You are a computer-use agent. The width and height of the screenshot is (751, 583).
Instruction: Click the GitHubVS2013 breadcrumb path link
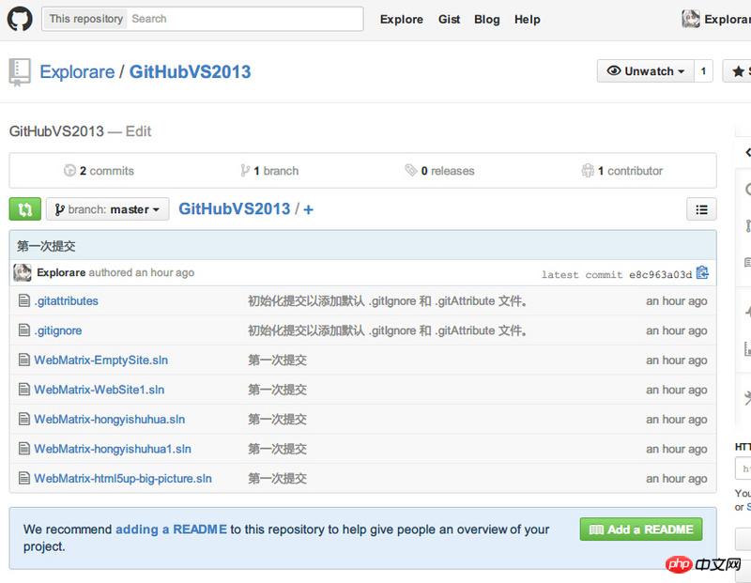tap(234, 208)
